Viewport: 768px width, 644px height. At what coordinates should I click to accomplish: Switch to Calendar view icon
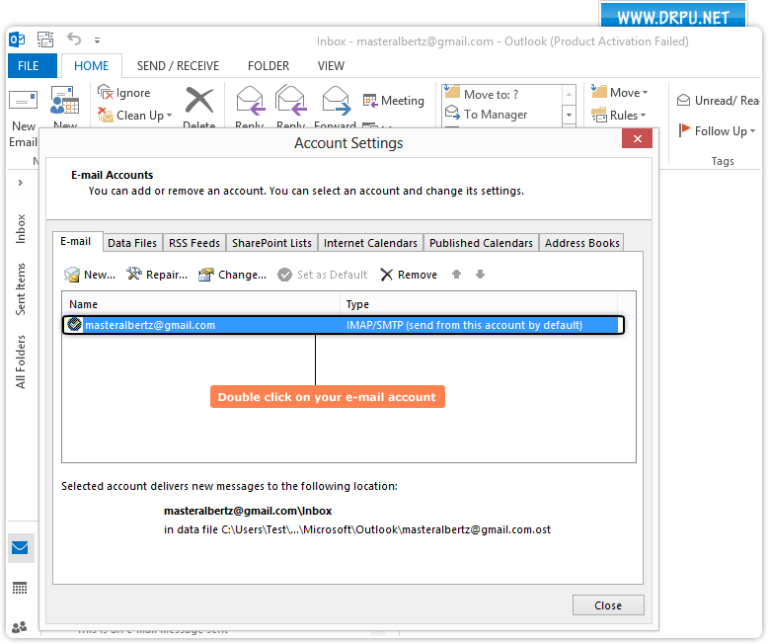click(x=20, y=588)
